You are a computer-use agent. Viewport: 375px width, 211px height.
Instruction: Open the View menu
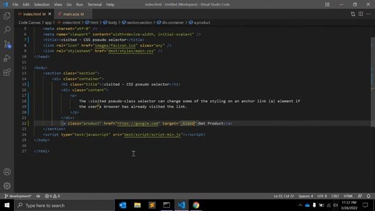click(x=58, y=5)
